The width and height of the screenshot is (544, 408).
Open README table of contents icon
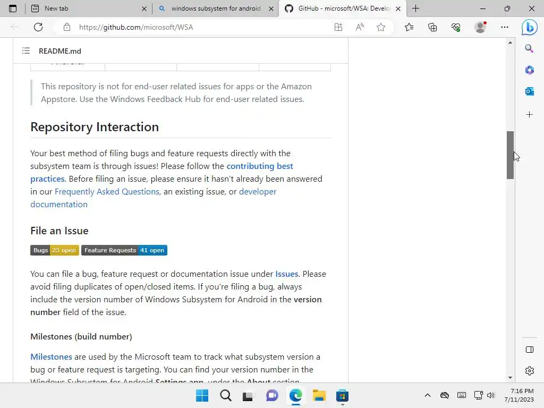click(x=26, y=50)
